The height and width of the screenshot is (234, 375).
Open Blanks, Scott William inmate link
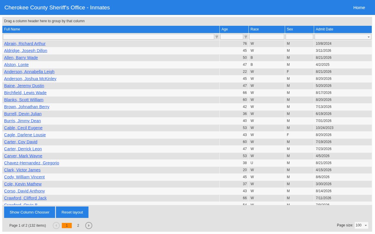(24, 100)
